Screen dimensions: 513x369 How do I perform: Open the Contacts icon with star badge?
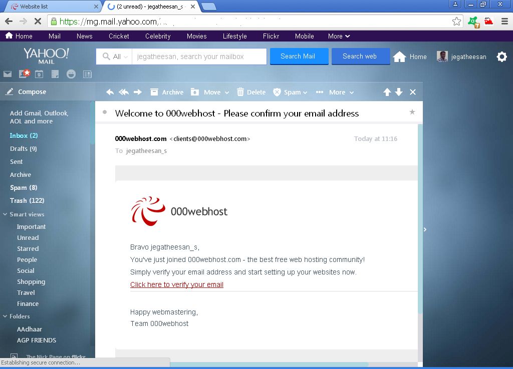point(24,73)
